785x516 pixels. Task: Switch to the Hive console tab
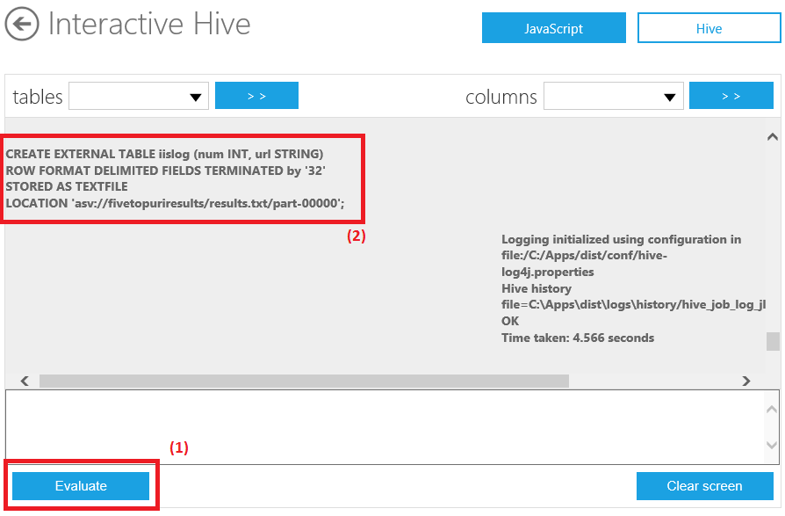(x=708, y=28)
